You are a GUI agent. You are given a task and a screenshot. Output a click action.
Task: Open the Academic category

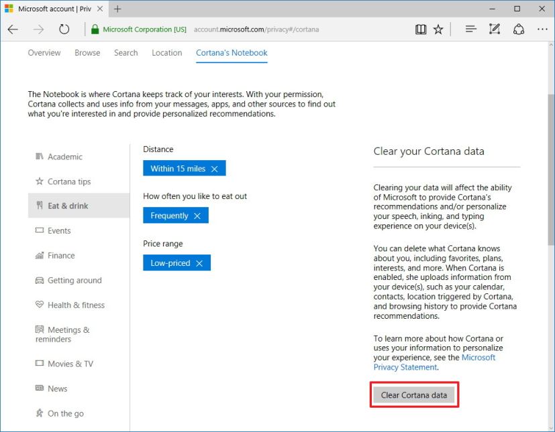pos(79,157)
